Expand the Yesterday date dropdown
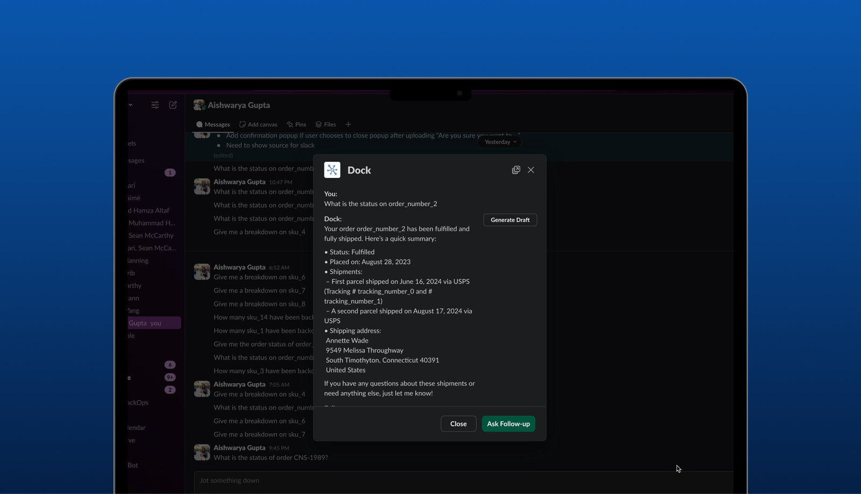Screen dimensions: 861x494 coord(500,142)
